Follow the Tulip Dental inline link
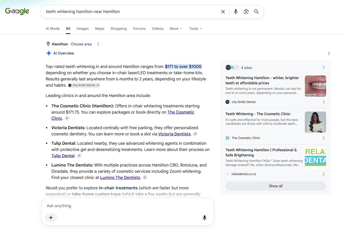The width and height of the screenshot is (343, 229). [63, 156]
